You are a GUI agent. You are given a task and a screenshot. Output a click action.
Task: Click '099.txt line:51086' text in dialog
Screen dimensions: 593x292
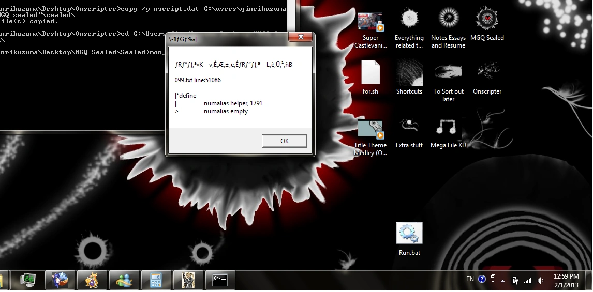click(x=198, y=80)
